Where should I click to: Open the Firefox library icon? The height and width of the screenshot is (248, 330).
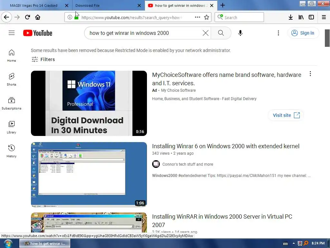tap(301, 17)
